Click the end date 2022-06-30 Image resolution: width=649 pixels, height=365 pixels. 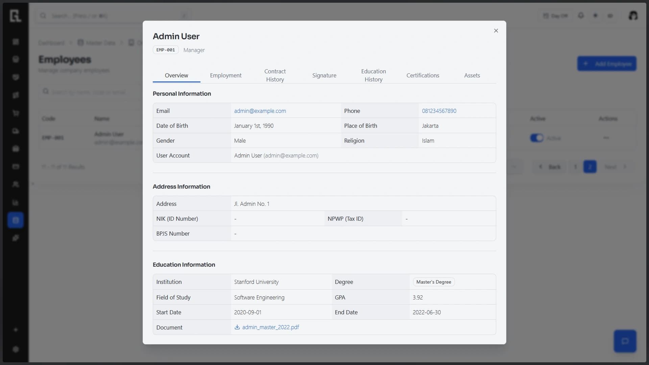[x=427, y=312]
